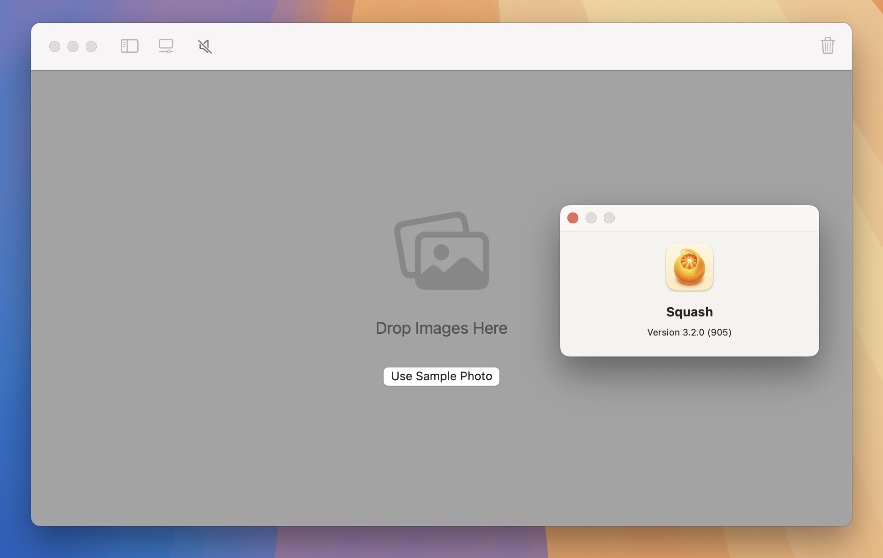Mute audio using speaker icon
The image size is (883, 558).
point(204,46)
